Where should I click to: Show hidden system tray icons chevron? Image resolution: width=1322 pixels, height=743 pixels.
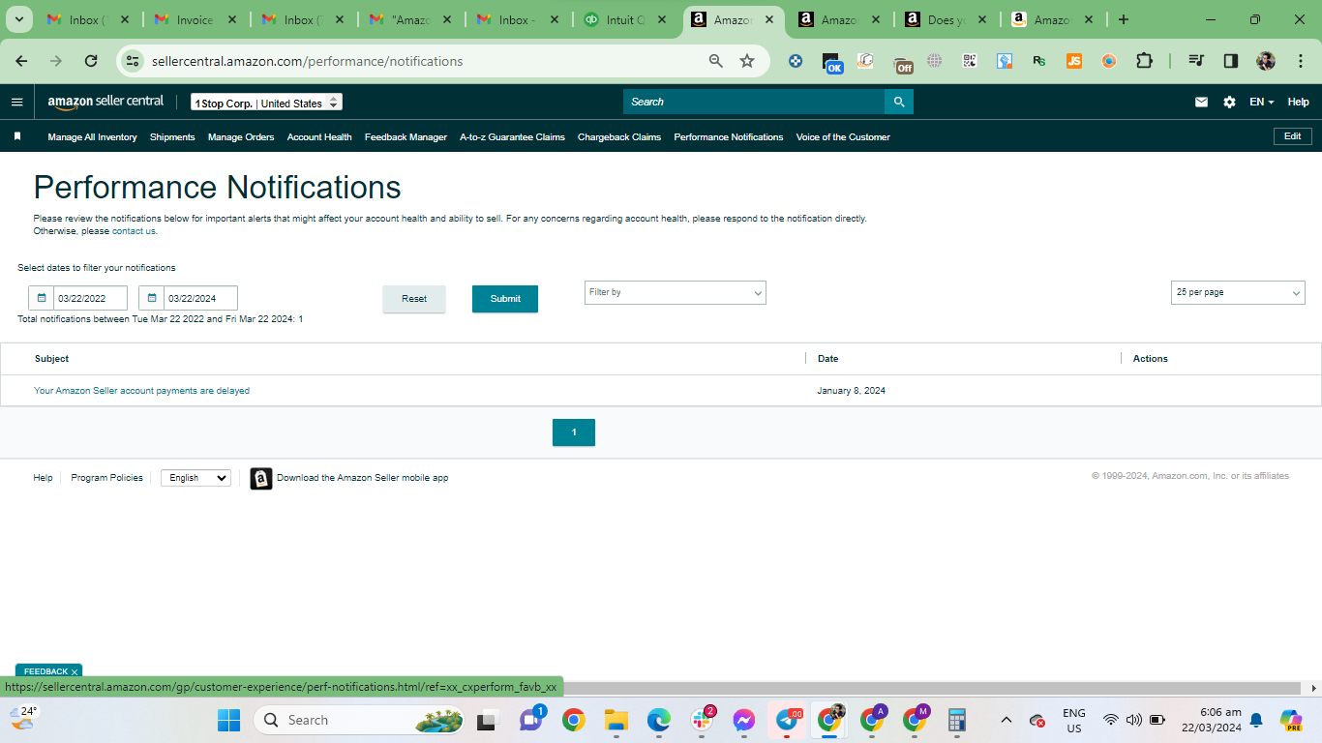pyautogui.click(x=1006, y=720)
